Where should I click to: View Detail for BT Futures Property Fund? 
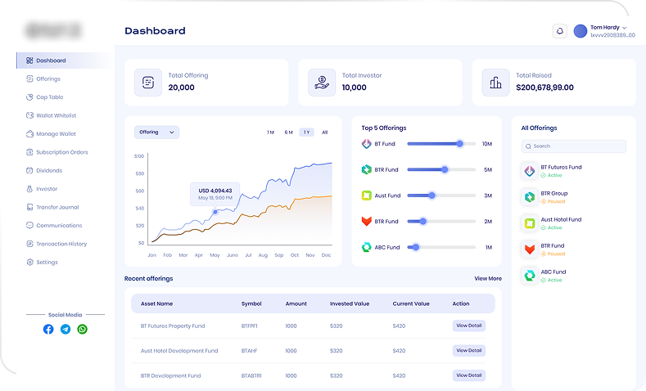468,326
